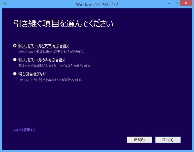The image size is (194, 152).
Task: Click the 何も引き継がない label text
Action: (32, 74)
